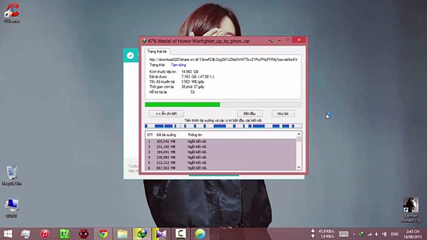This screenshot has height=240, width=427.
Task: Select connection row 4 with 239,985 MB
Action: (x=221, y=157)
